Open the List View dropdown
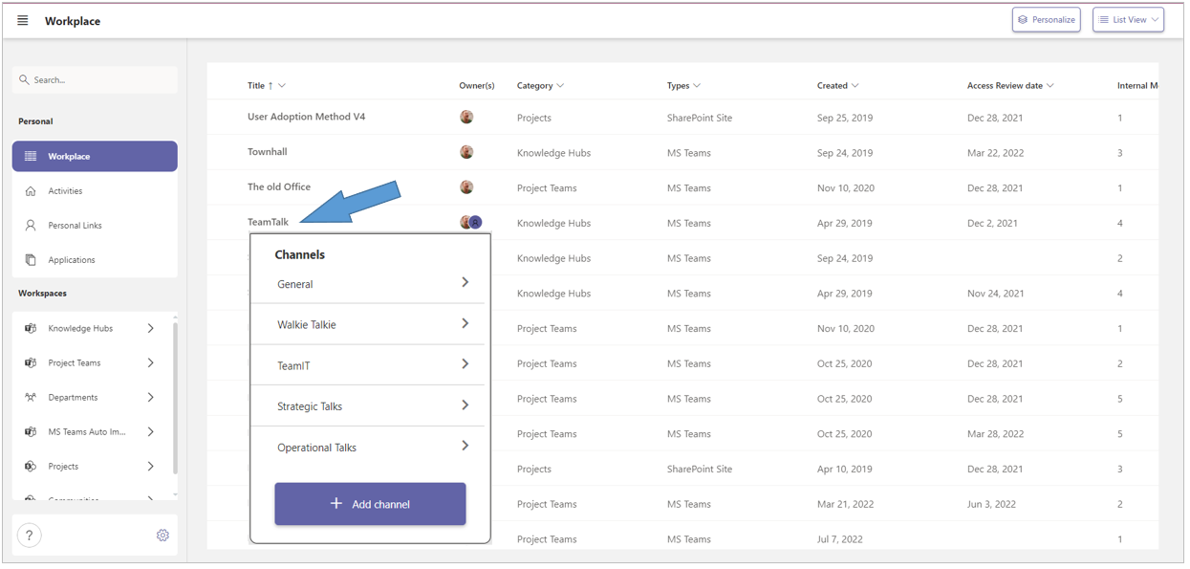Image resolution: width=1190 pixels, height=569 pixels. click(1128, 20)
